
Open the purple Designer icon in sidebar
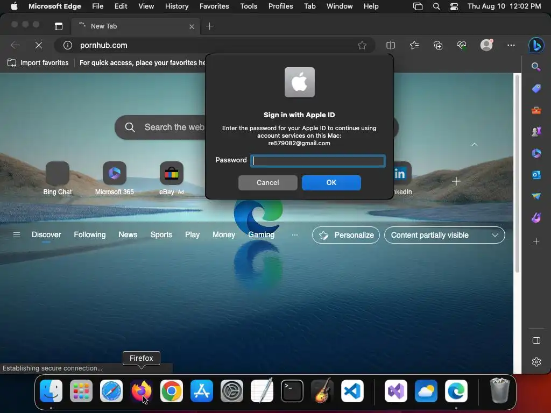(536, 218)
